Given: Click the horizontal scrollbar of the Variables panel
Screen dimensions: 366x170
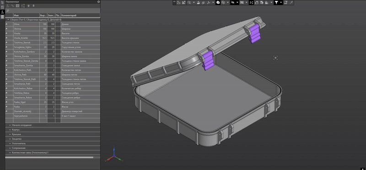Looking at the screenshot, I should [x=49, y=157].
